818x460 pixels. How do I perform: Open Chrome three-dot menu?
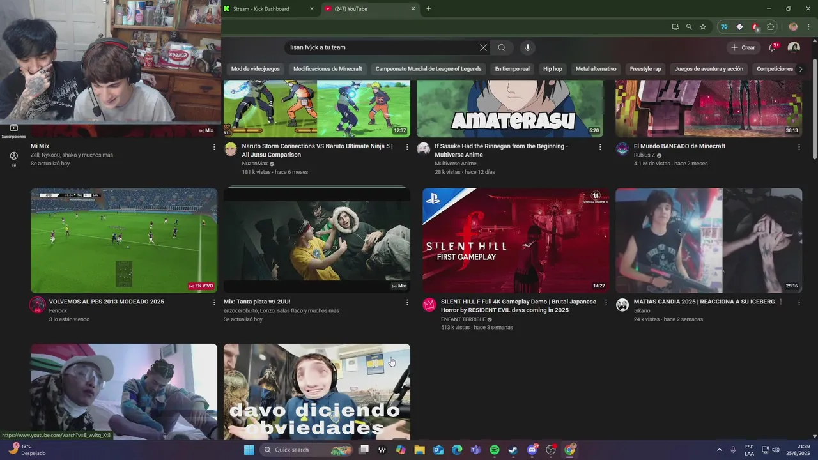tap(809, 27)
